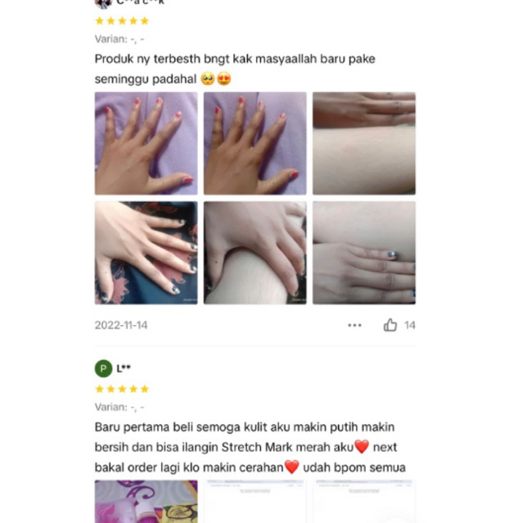The image size is (523, 523).
Task: Click the like count 14
Action: tap(409, 325)
